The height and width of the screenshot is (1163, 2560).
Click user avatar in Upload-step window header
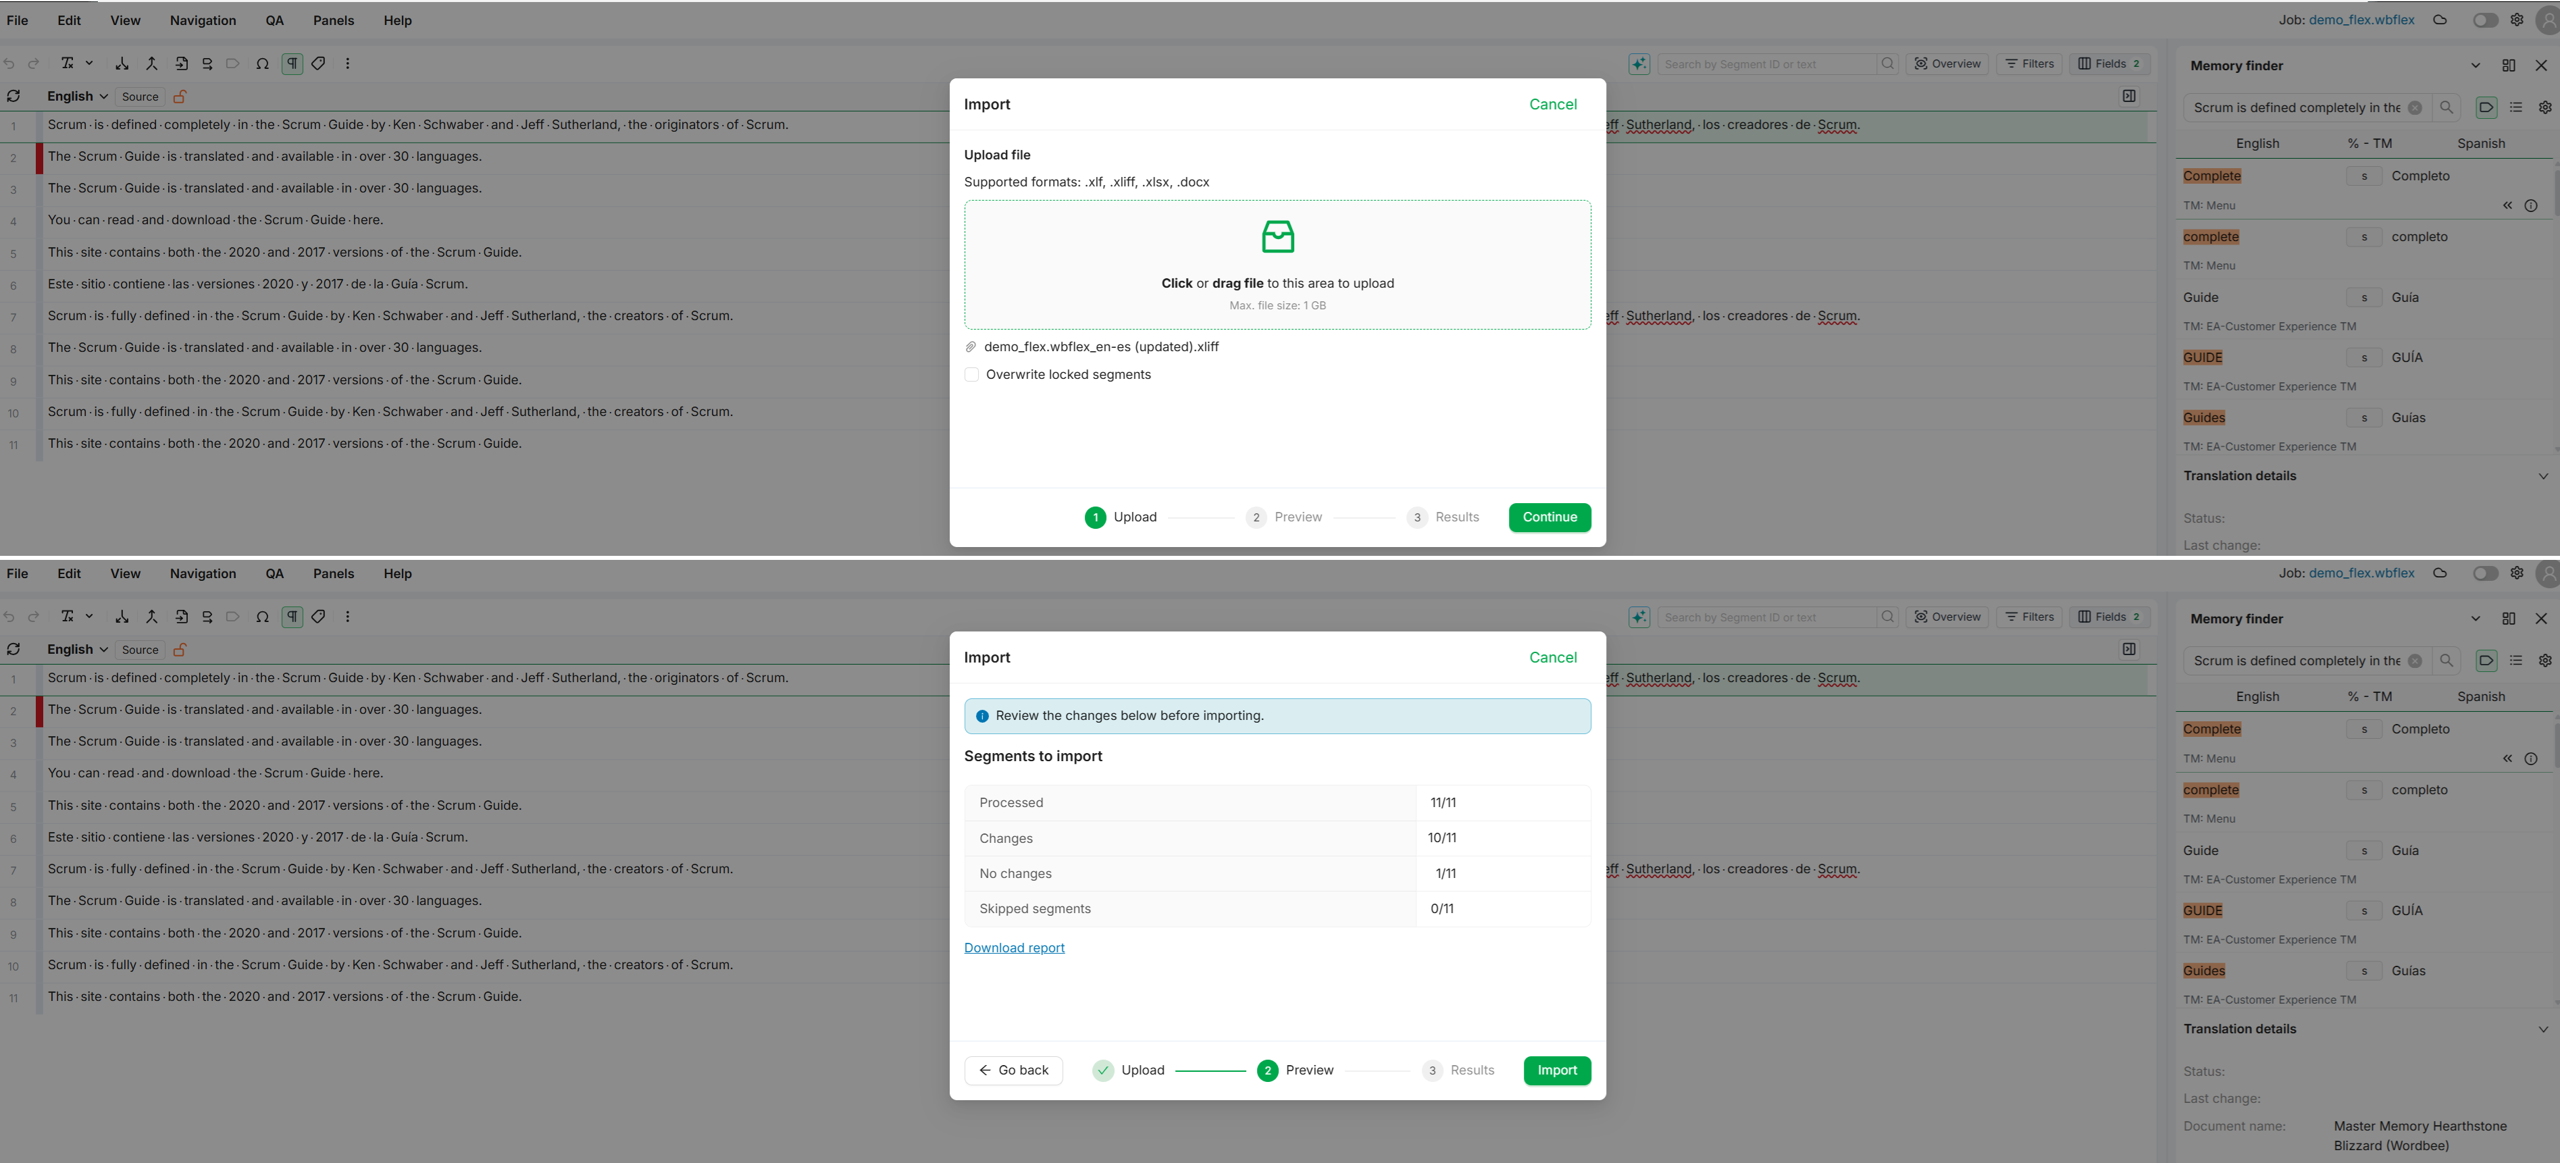click(x=2547, y=20)
